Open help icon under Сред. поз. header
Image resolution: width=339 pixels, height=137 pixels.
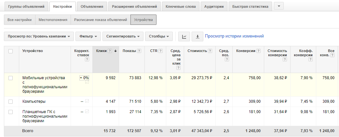(x=227, y=59)
